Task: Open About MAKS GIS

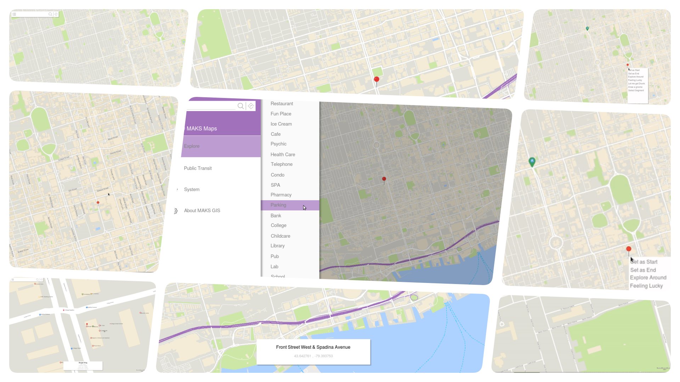Action: pos(202,211)
